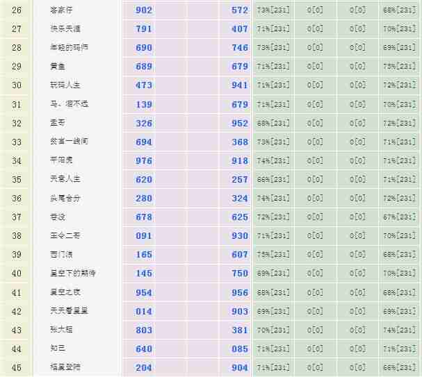The image size is (422, 377).
Task: Click the user name in row 40
Action: (x=73, y=274)
